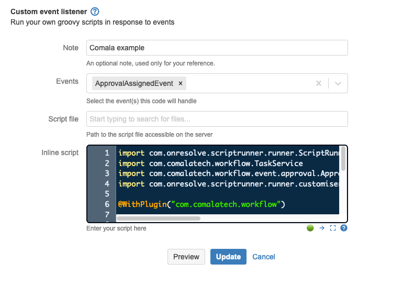Click the 'Enter your script here' hint
This screenshot has height=285, width=403.
point(116,228)
